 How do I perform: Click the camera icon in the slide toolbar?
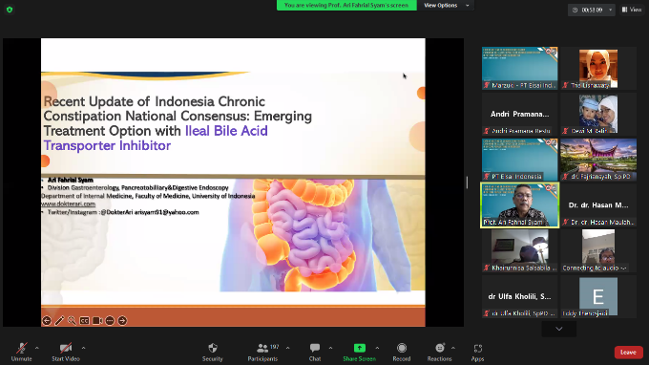[97, 321]
